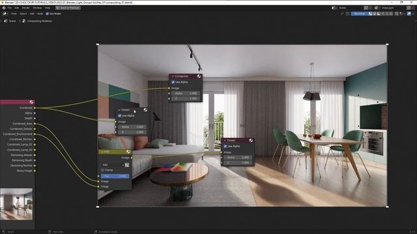Click the Fac slider on the Add node
Screen dimensions: 417x234
(115, 176)
